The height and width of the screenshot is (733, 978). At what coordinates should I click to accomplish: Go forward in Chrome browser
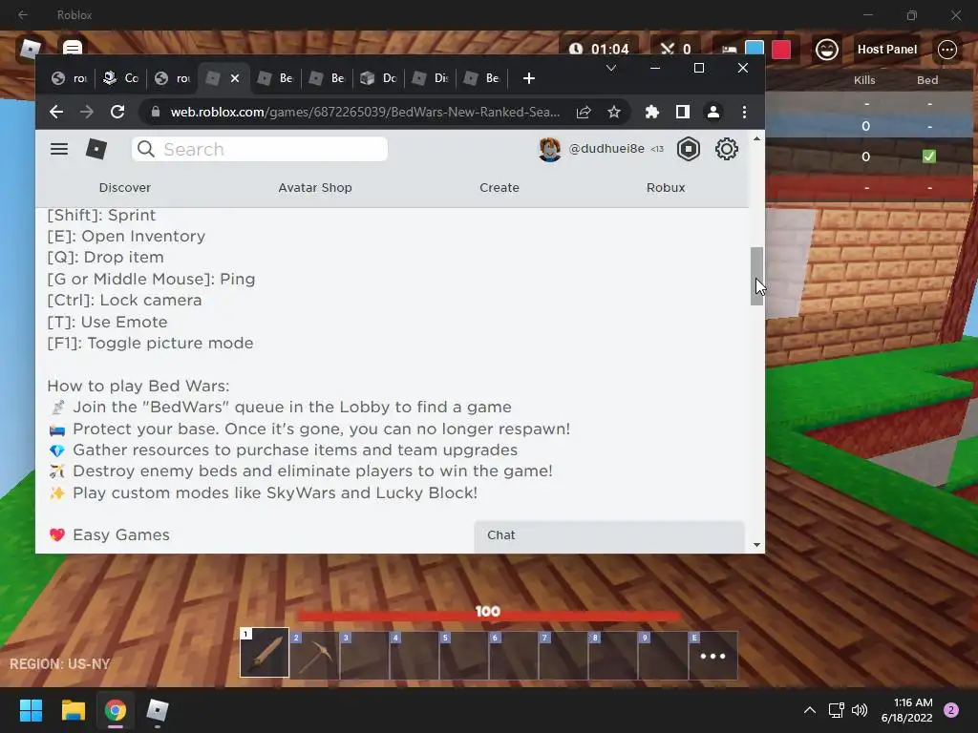tap(87, 112)
